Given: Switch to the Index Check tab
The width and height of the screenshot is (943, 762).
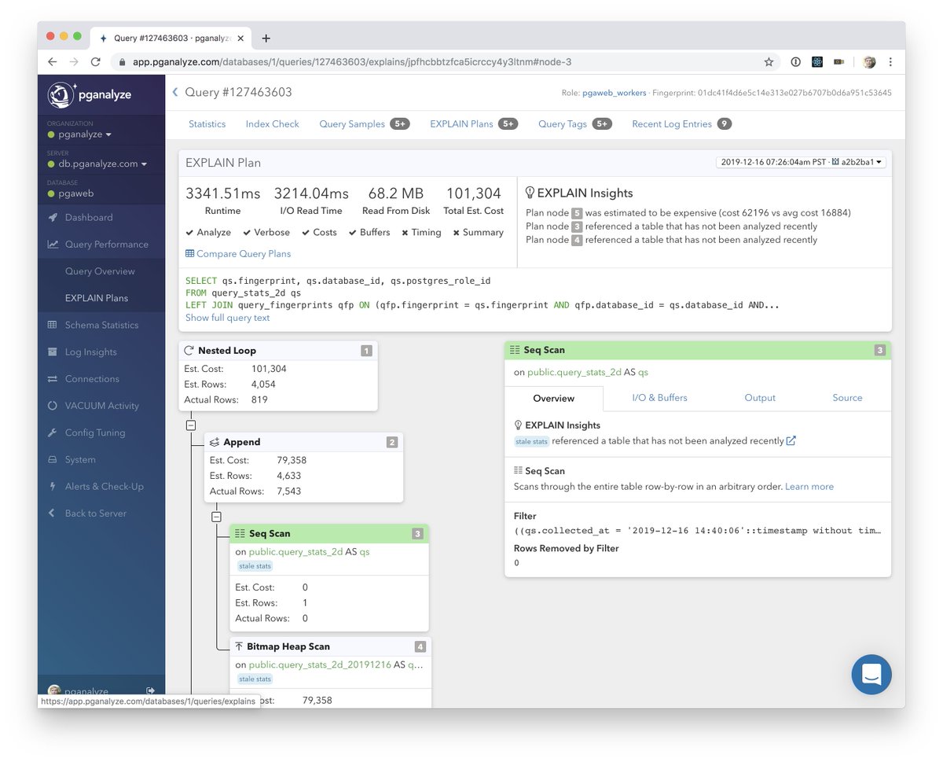Looking at the screenshot, I should [x=273, y=124].
